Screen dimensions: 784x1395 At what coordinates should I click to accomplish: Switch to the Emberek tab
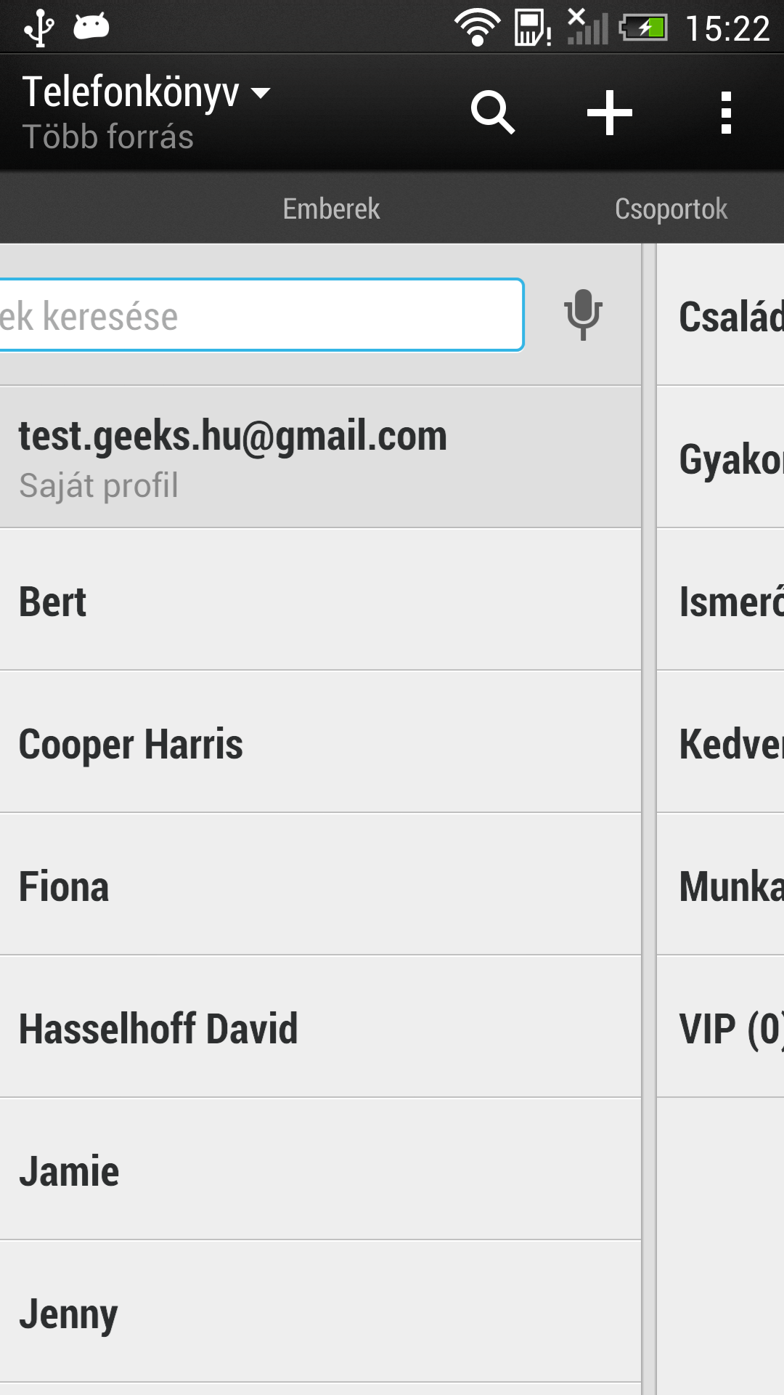331,209
